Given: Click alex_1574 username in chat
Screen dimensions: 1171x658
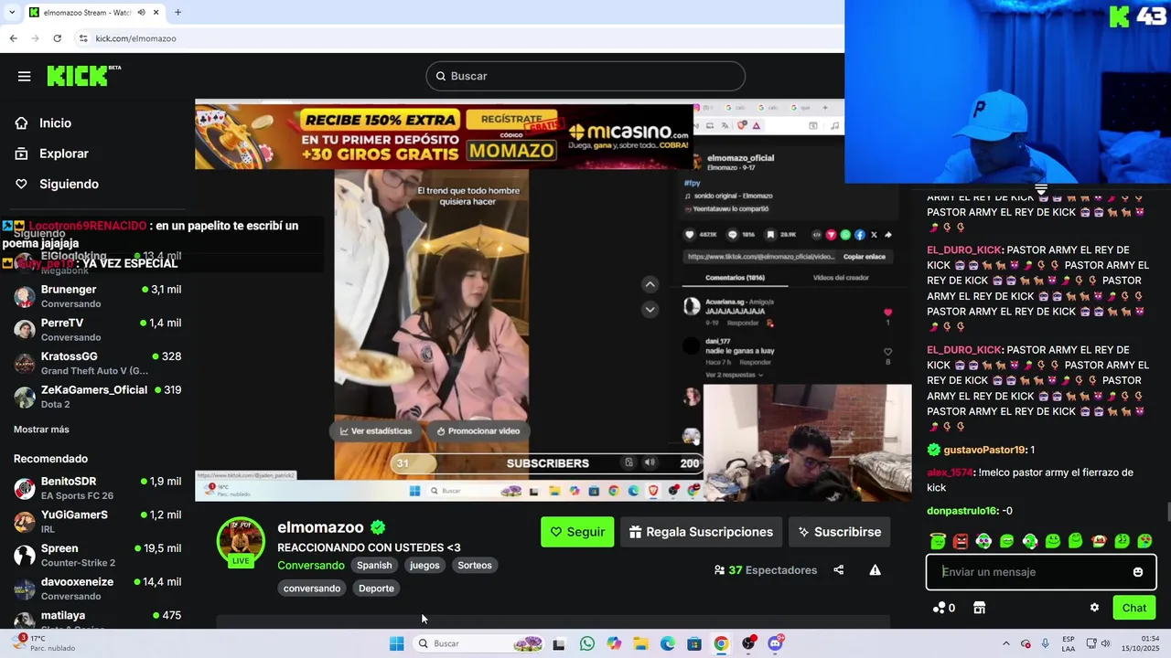Looking at the screenshot, I should point(950,472).
